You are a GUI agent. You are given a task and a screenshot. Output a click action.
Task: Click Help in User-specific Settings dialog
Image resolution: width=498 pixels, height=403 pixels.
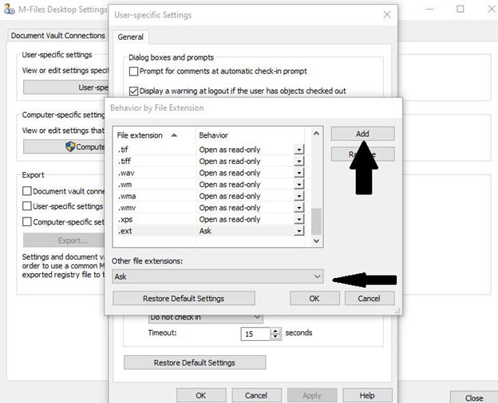click(x=367, y=395)
